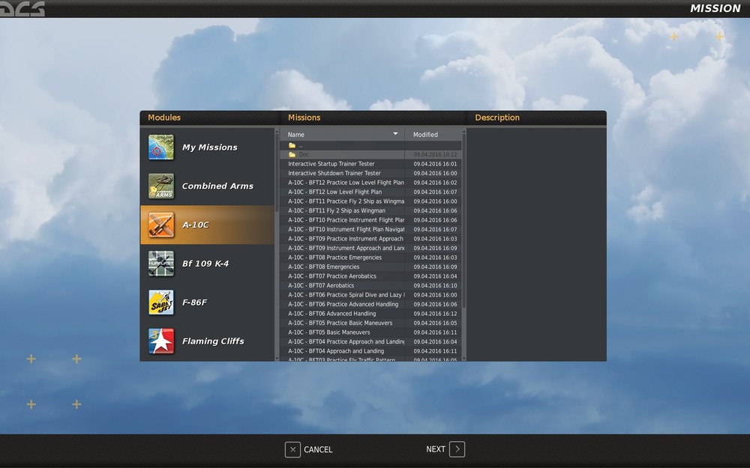This screenshot has width=750, height=468.
Task: Select BFT12 Practice Low Level Flight Plan
Action: point(371,183)
